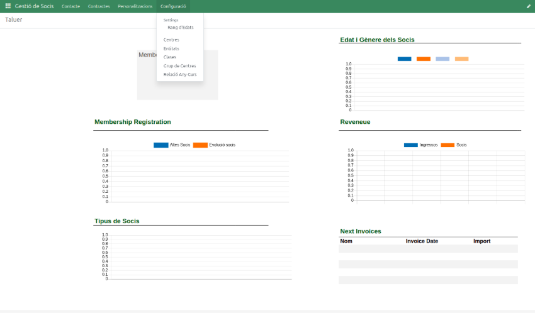Click the pencil edit icon in top bar
The height and width of the screenshot is (313, 535).
528,6
